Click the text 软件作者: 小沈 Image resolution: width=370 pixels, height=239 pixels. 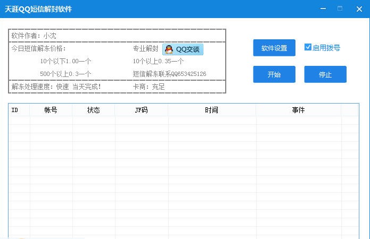click(x=34, y=36)
